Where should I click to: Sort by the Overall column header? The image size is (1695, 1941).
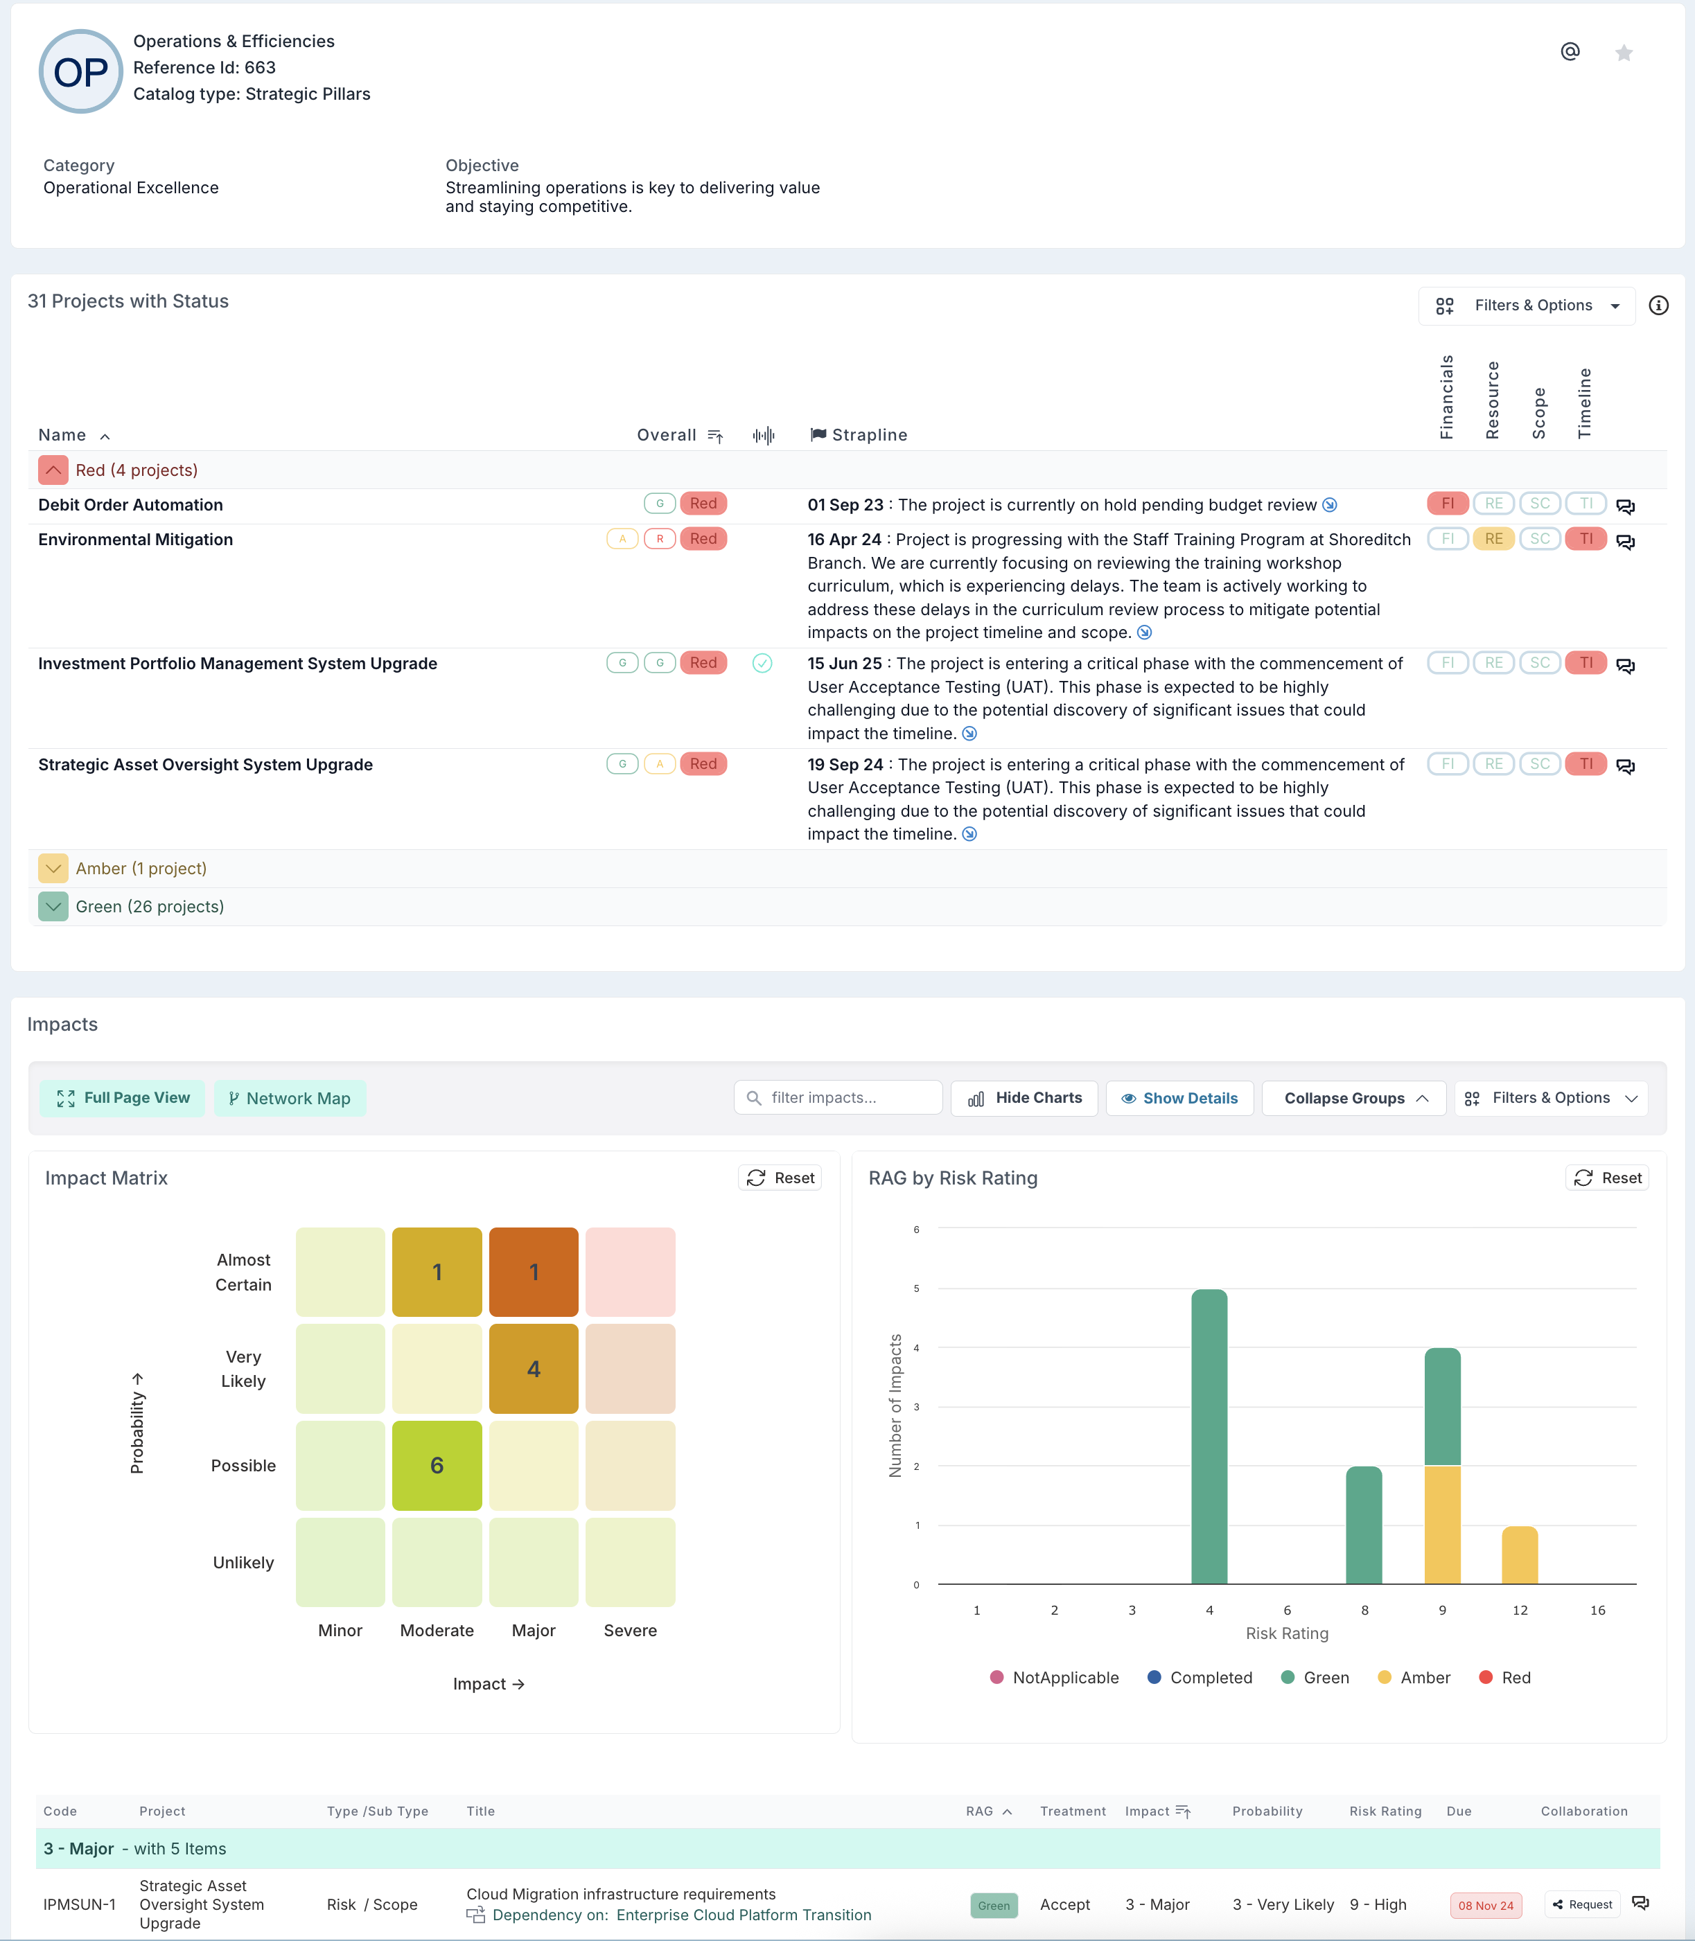(667, 435)
